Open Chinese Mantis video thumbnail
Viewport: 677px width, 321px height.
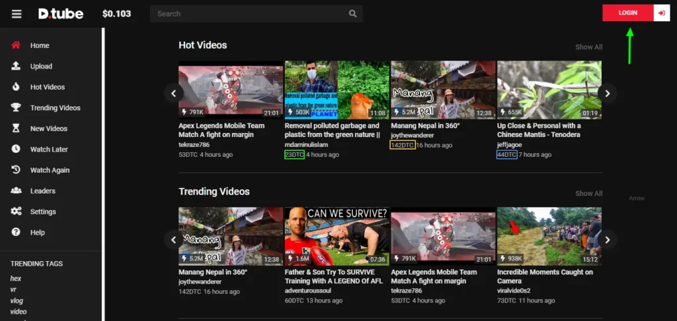pyautogui.click(x=549, y=90)
